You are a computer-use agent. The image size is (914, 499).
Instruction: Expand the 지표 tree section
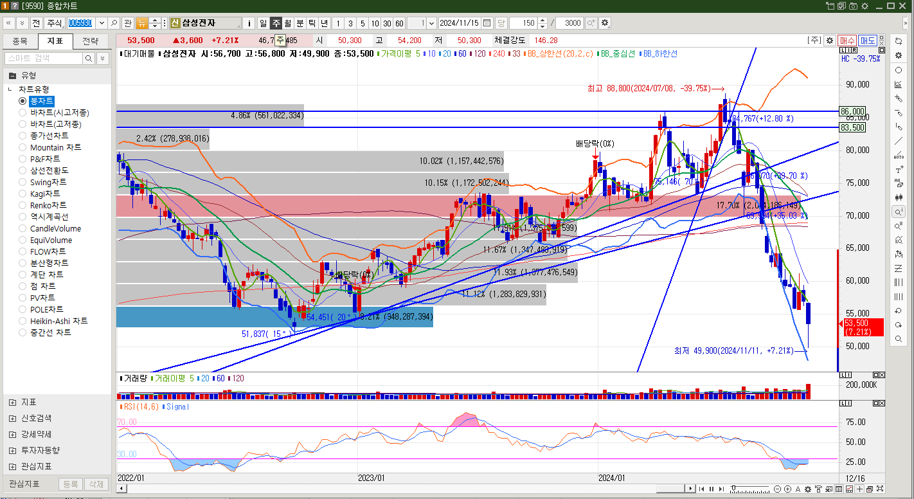(13, 402)
